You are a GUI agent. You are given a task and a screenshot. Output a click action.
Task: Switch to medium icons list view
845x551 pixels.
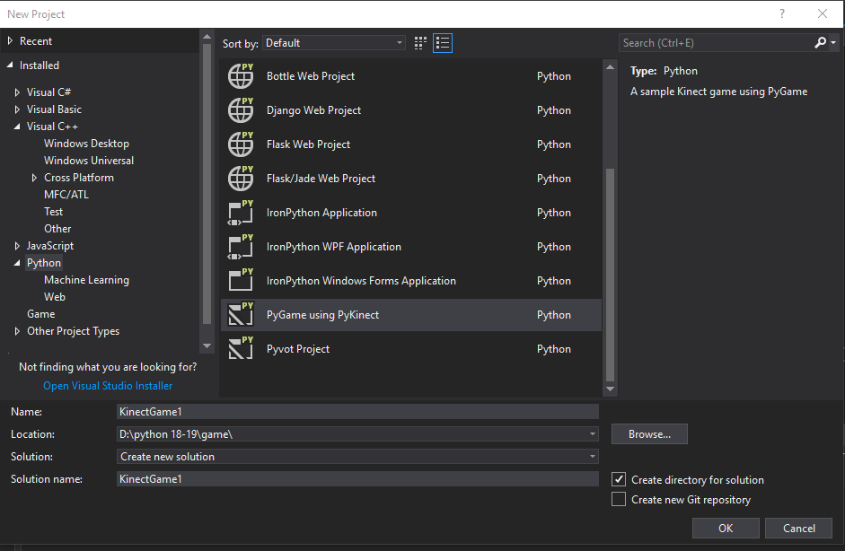click(x=442, y=43)
